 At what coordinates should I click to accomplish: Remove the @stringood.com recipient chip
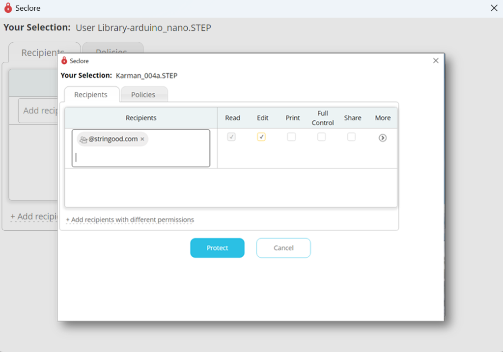pyautogui.click(x=142, y=139)
